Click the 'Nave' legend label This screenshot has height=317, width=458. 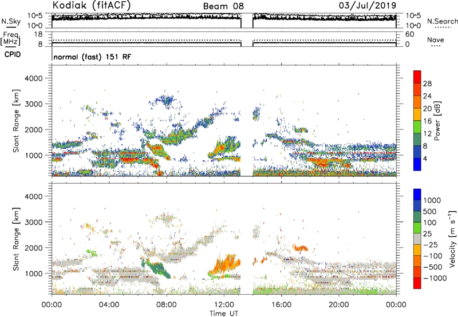(436, 40)
